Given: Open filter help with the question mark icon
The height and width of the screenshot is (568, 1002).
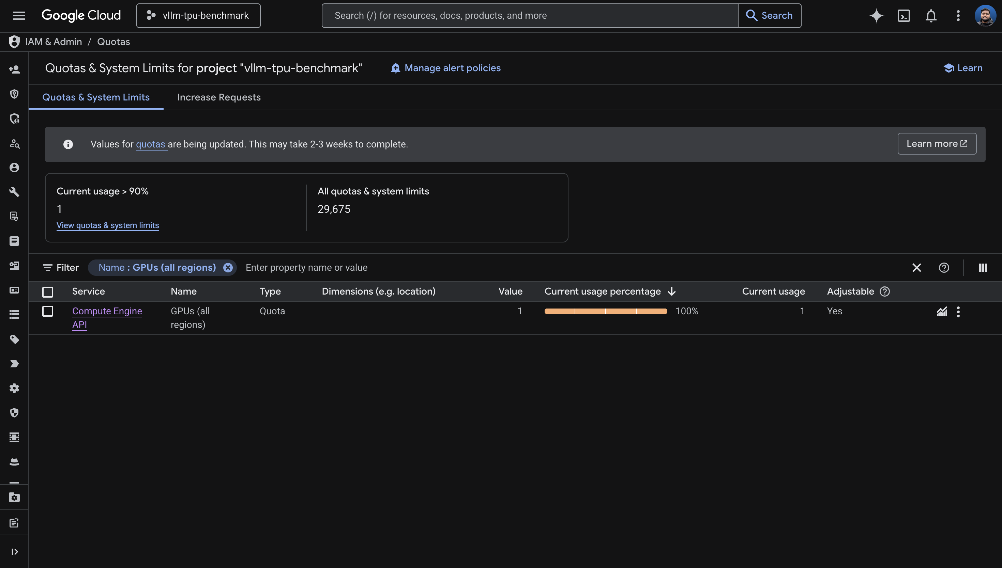Looking at the screenshot, I should (x=944, y=267).
